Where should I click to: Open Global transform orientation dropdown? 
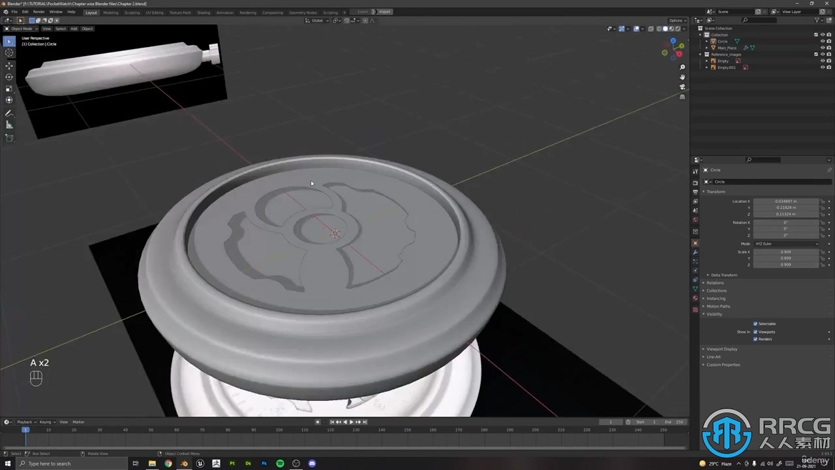(x=318, y=20)
